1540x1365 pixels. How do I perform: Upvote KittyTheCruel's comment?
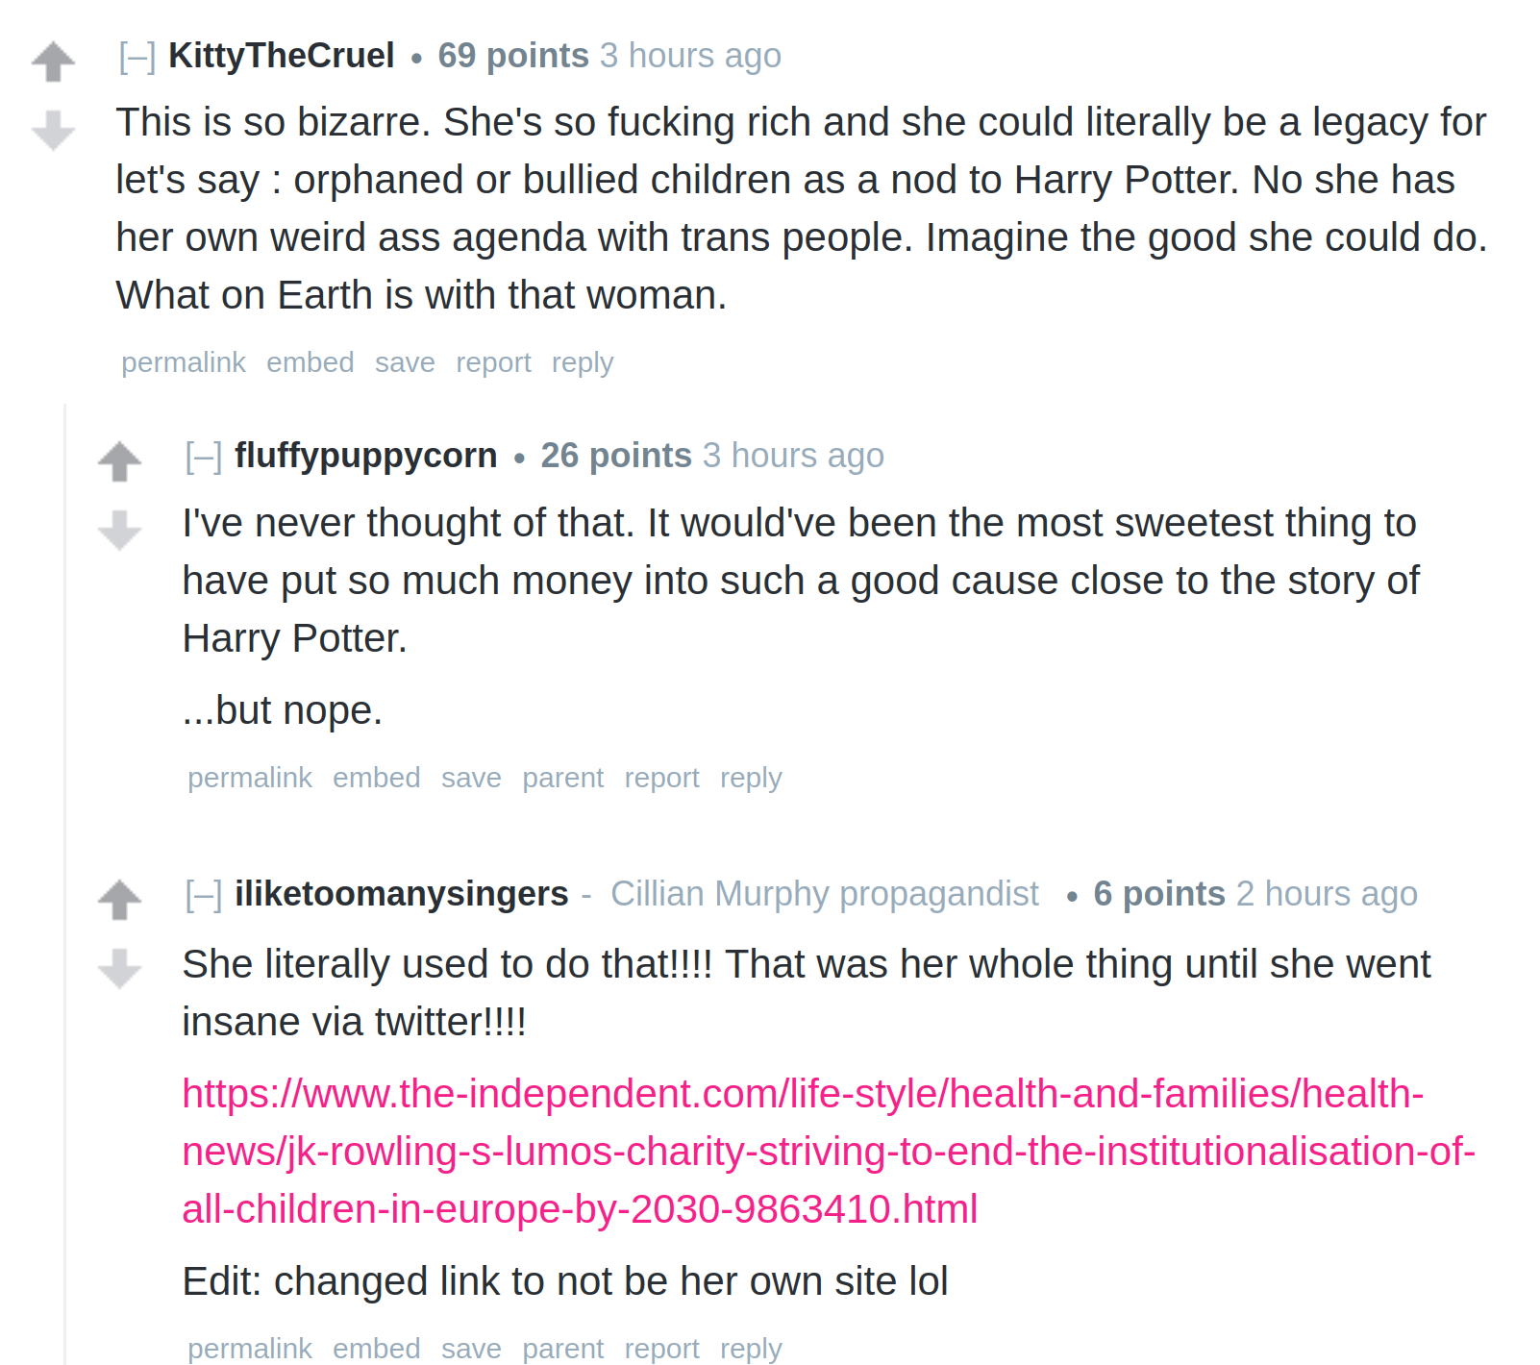click(53, 62)
